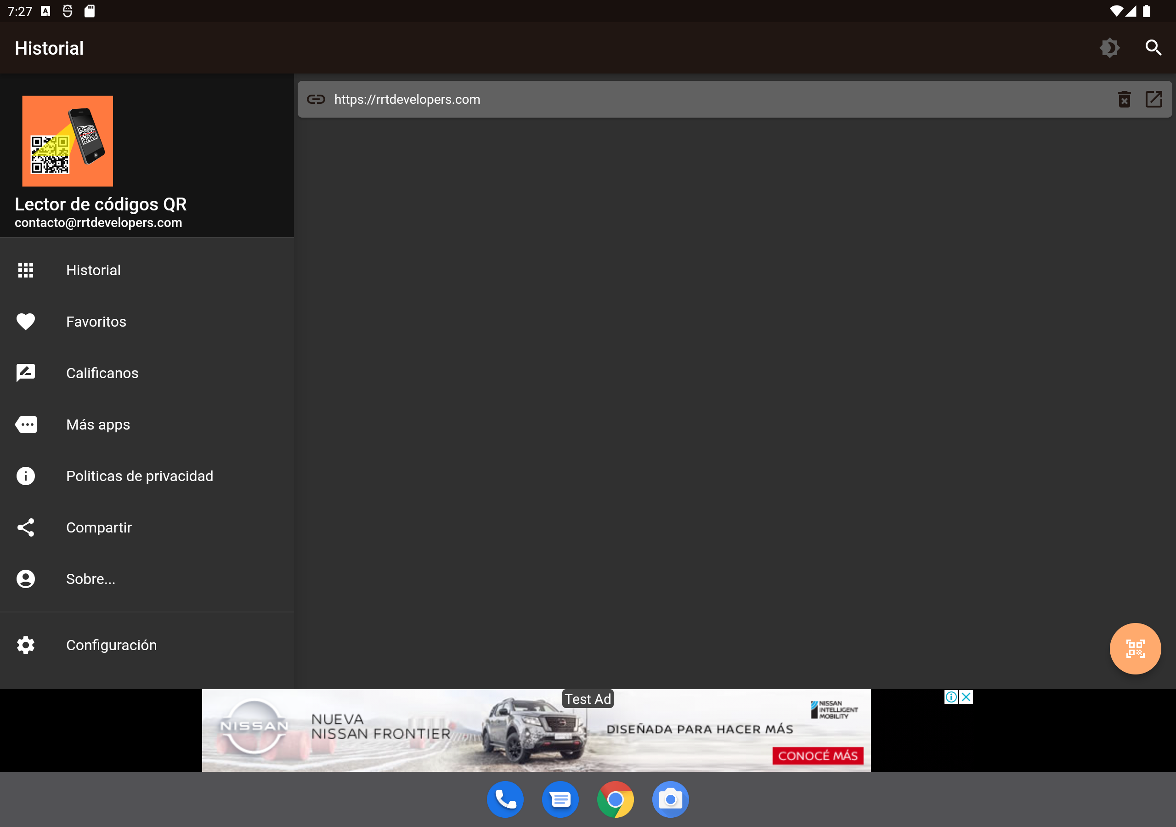Click the Configuración gear icon
The height and width of the screenshot is (827, 1176).
tap(26, 645)
